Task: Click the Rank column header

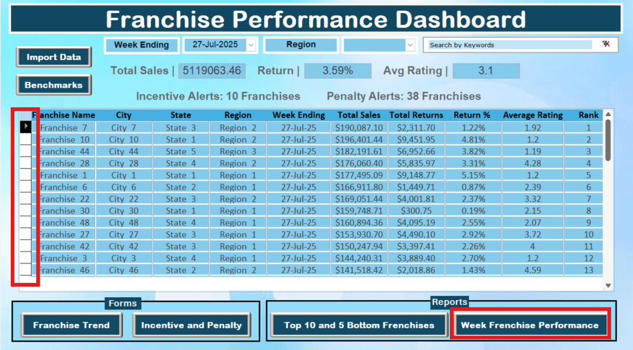Action: pos(588,114)
